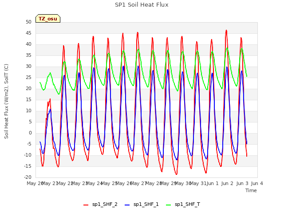Click the 25 y-axis tick label
284x213 pixels.
pos(28,77)
